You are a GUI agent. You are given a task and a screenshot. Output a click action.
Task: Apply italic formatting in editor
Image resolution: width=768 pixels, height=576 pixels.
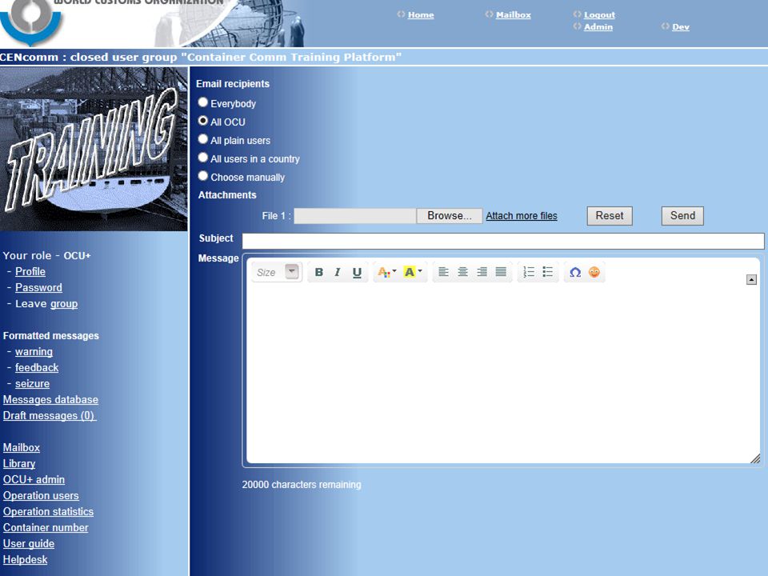[338, 272]
